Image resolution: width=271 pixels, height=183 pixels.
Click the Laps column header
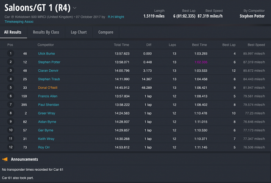[x=172, y=45]
